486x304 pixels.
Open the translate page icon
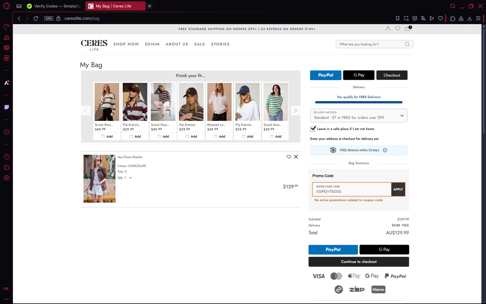pos(423,18)
